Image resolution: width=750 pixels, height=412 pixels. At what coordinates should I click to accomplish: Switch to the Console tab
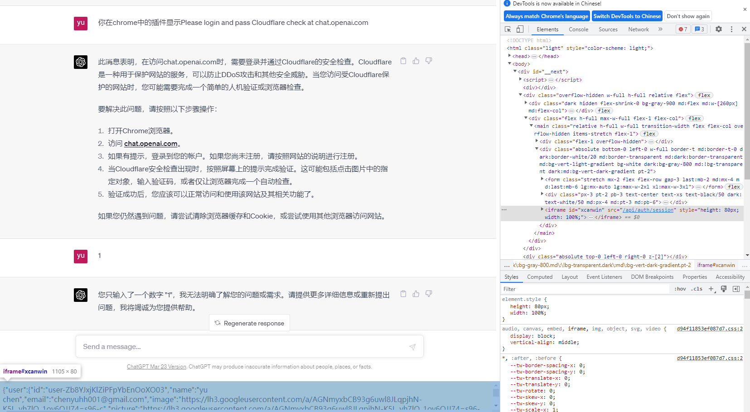point(578,29)
